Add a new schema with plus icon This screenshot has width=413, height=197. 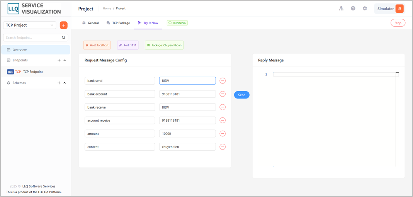click(x=59, y=83)
